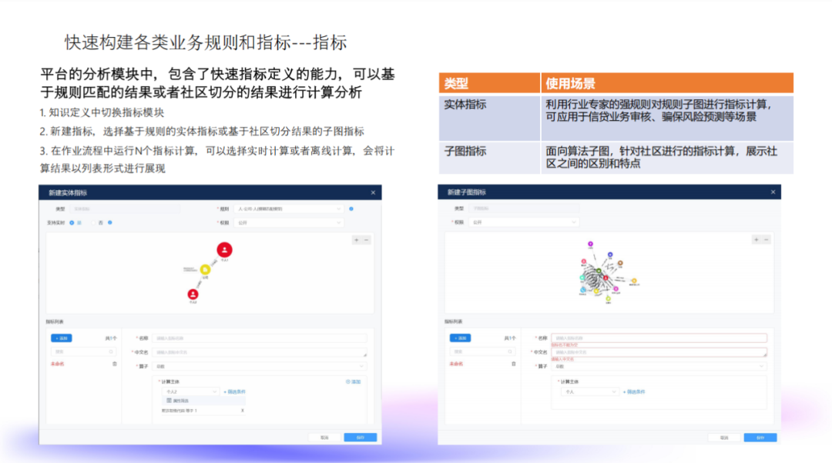832x463 pixels.
Task: Click the search box in 新建子图指标 indicator list
Action: click(482, 351)
